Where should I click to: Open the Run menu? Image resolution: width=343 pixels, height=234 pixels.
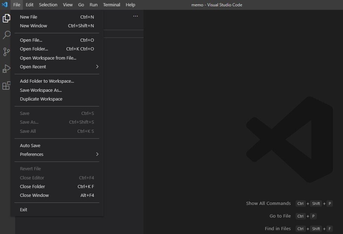point(93,5)
